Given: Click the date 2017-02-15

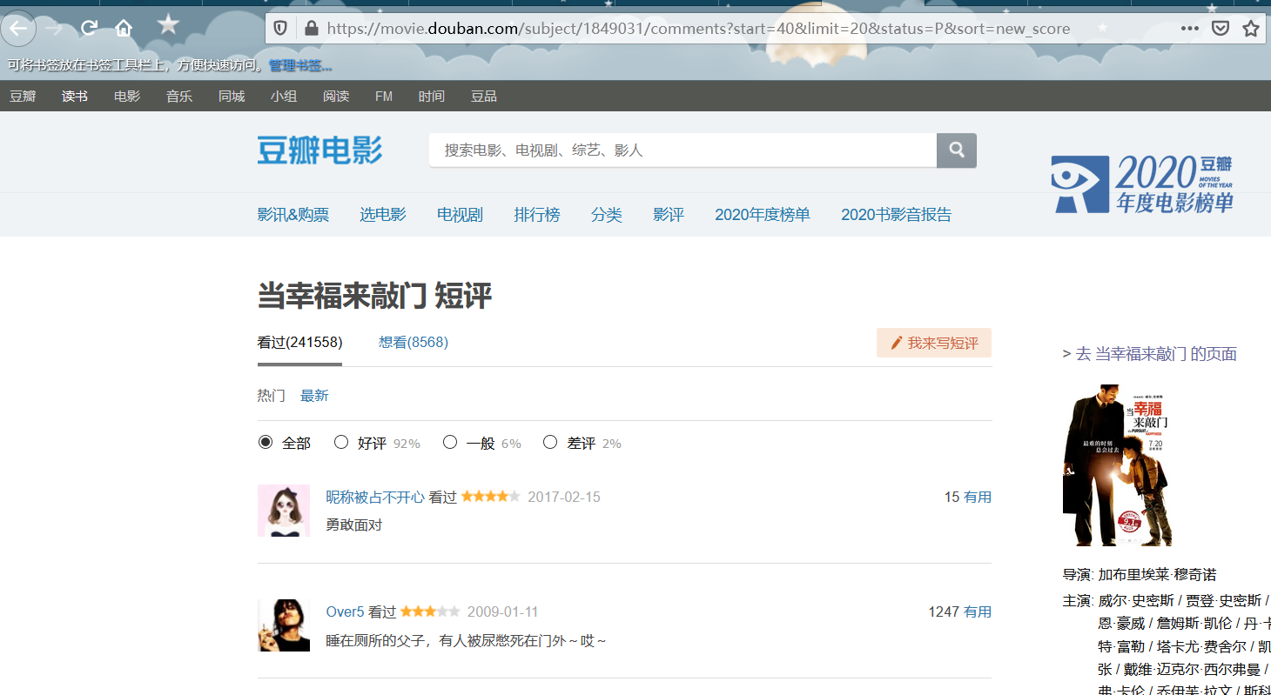Looking at the screenshot, I should point(564,497).
